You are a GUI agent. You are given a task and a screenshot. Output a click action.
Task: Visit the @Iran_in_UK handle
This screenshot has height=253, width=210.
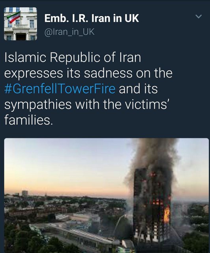[x=69, y=32]
